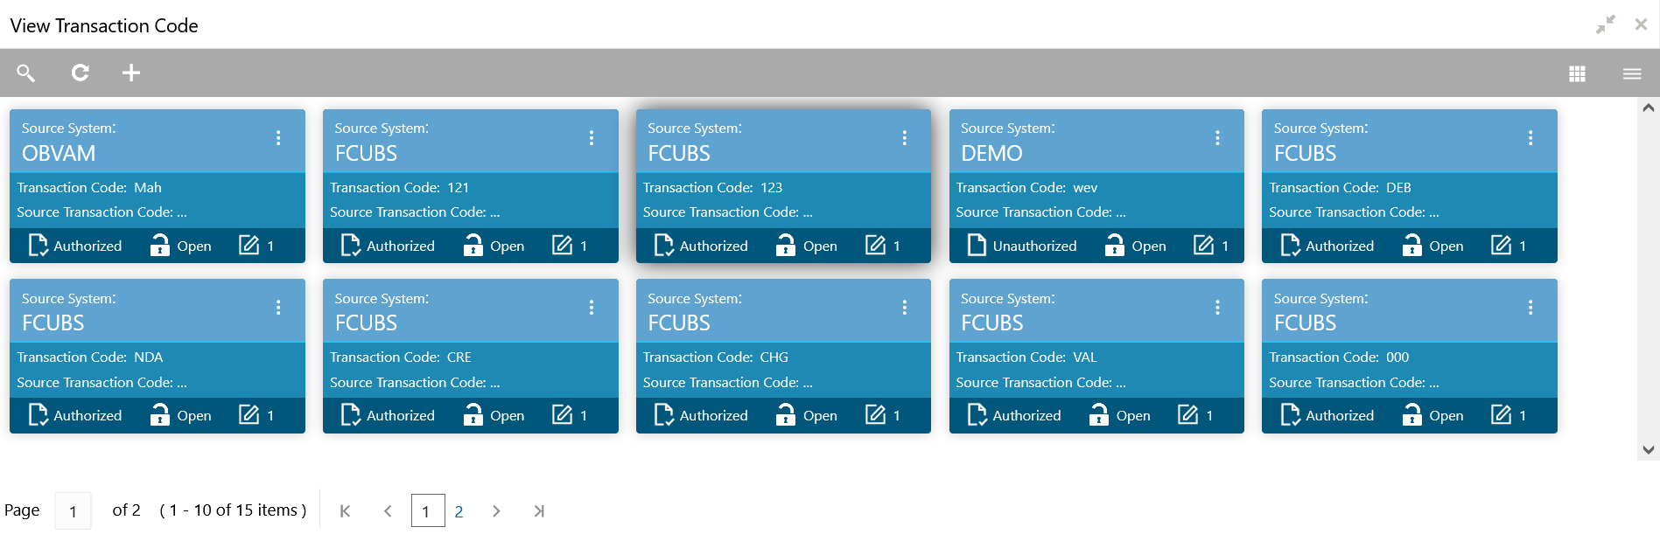Add a new transaction code
The height and width of the screenshot is (555, 1660).
point(131,73)
